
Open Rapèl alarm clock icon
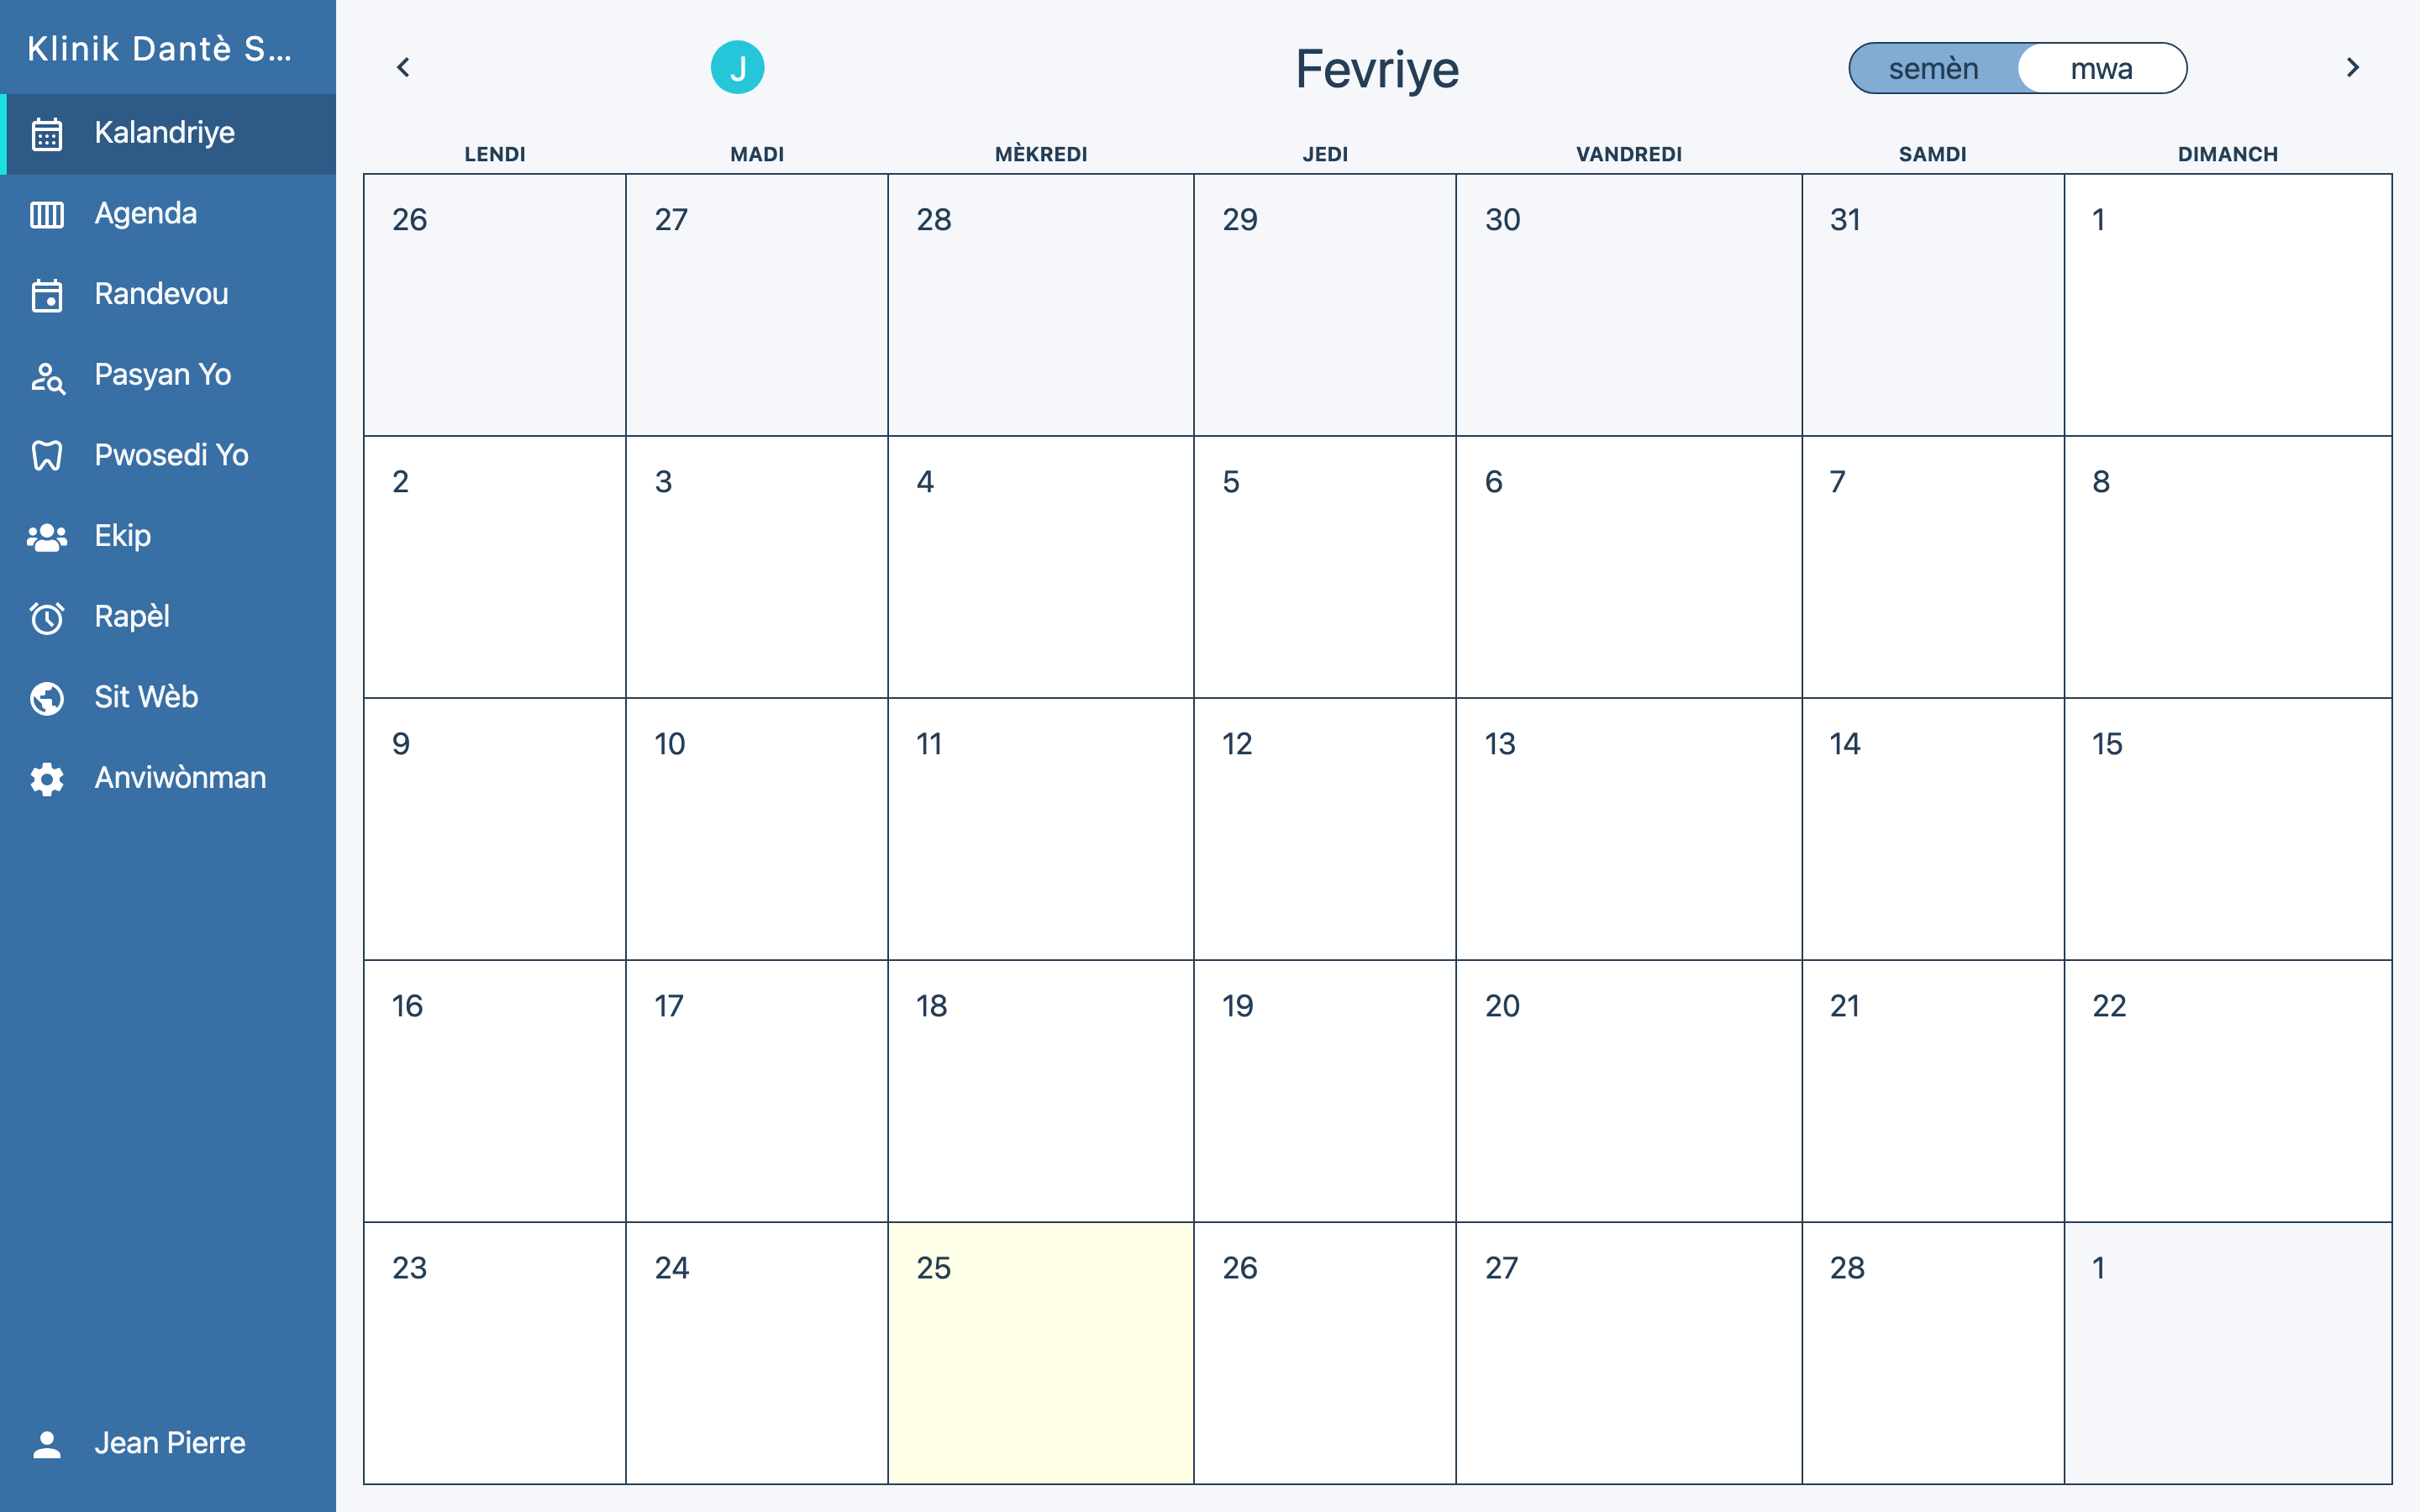[x=47, y=618]
